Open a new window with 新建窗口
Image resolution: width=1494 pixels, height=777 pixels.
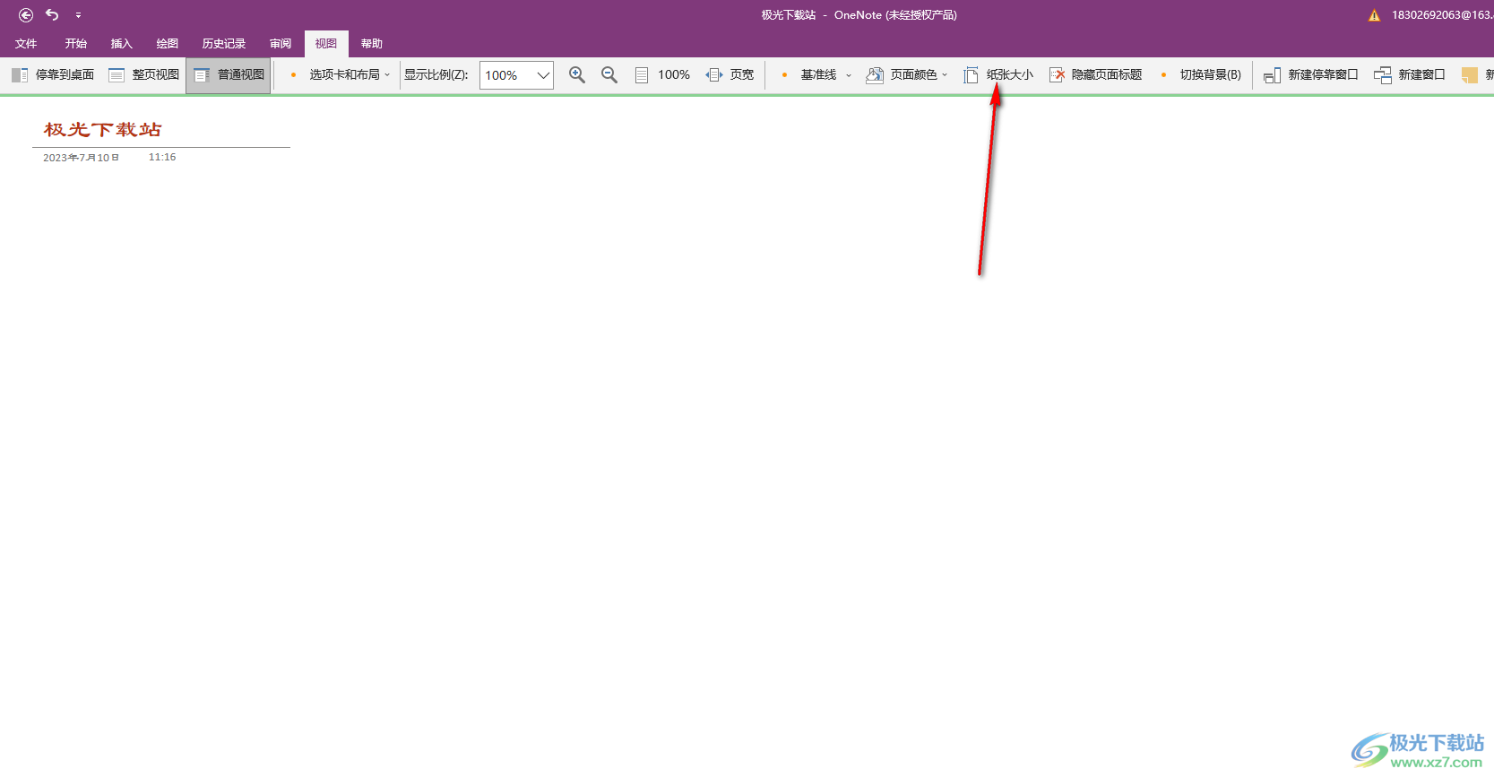(x=1410, y=75)
